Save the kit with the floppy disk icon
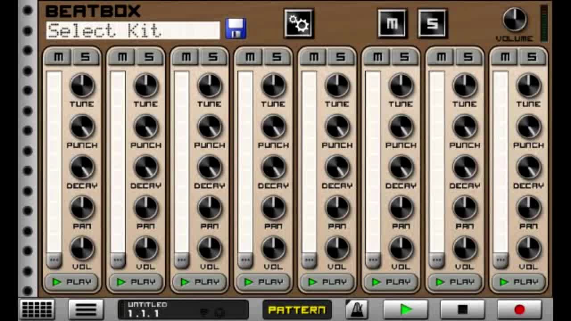Screen dimensions: 571x321 tap(236, 29)
